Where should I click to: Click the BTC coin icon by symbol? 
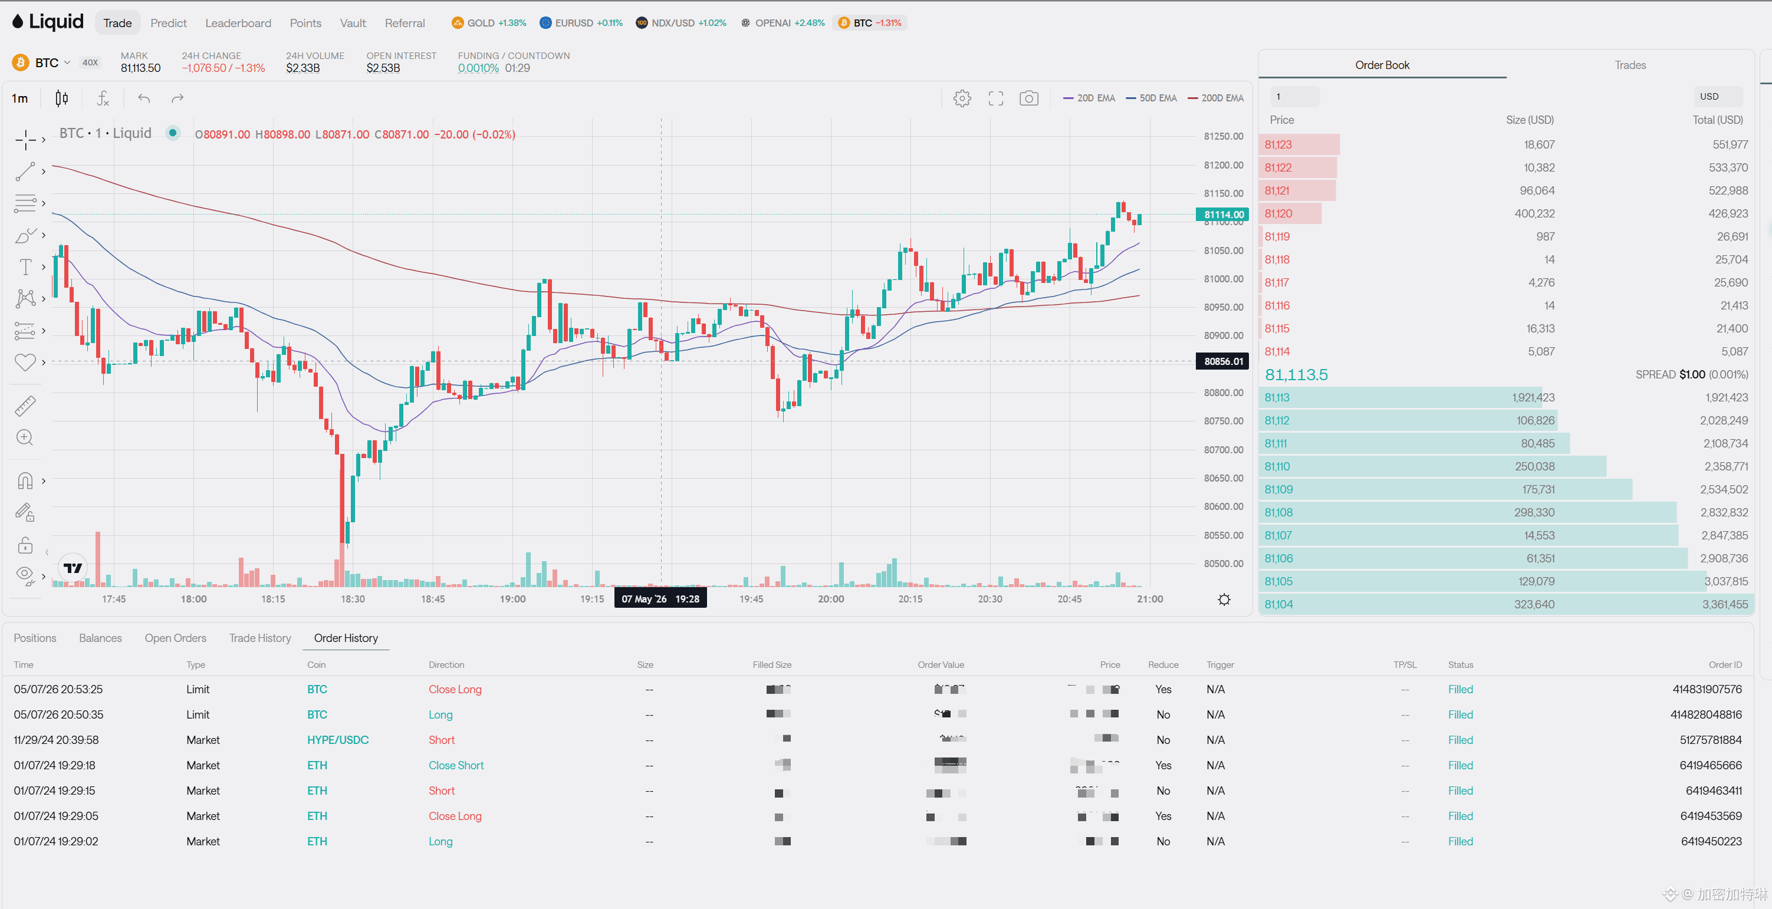click(x=21, y=62)
